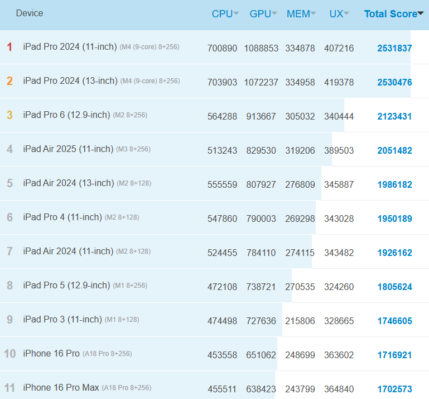Click GPU score 913667
The image size is (429, 399).
tap(261, 116)
